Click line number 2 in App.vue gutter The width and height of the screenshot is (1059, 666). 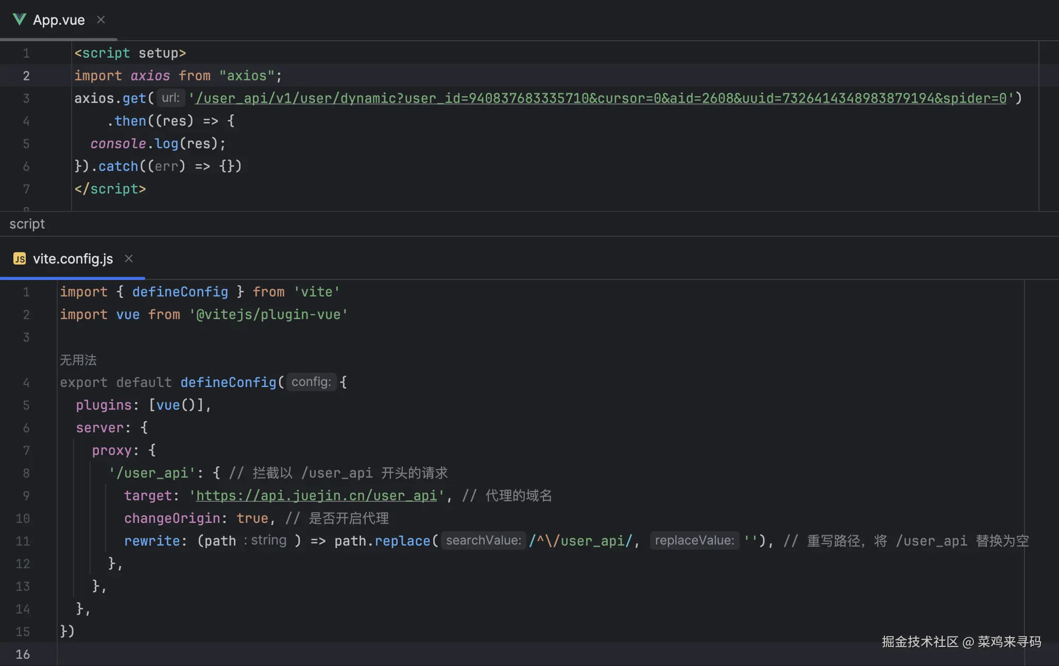(x=26, y=76)
